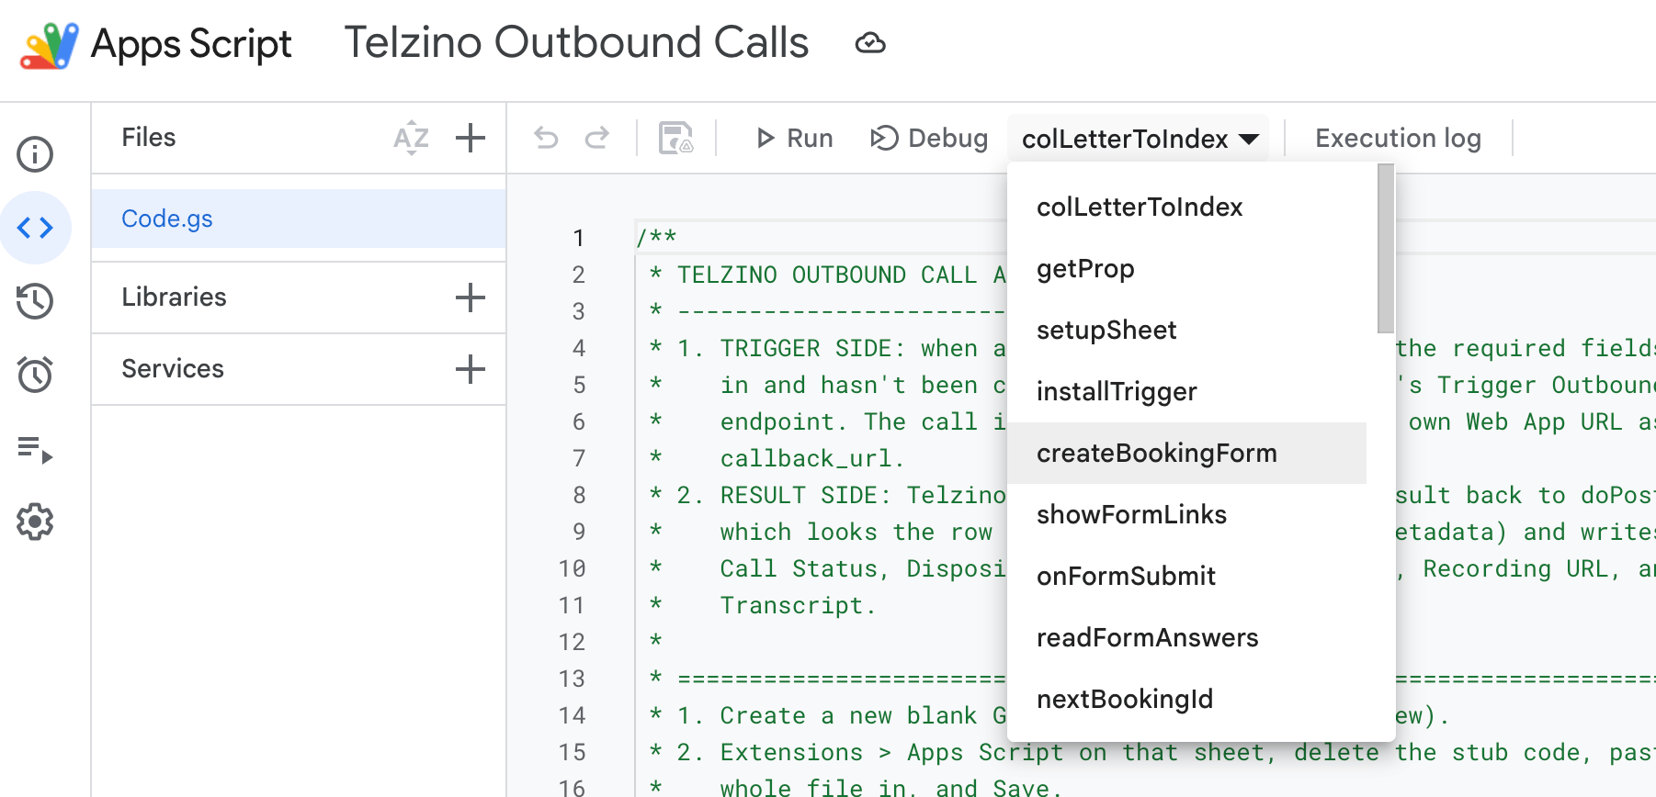
Task: Select colLetterToIndex from function list
Action: point(1186,208)
